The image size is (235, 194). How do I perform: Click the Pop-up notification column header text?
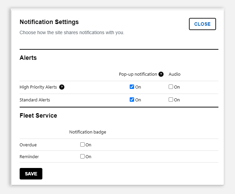(x=138, y=74)
